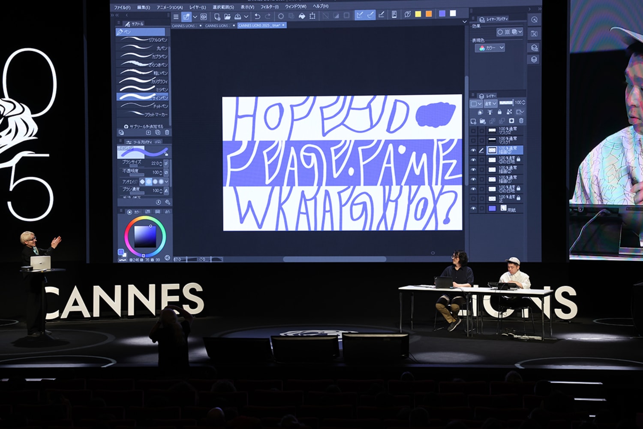Image resolution: width=643 pixels, height=429 pixels.
Task: Open the layer blend mode 通常 dropdown
Action: 490,103
